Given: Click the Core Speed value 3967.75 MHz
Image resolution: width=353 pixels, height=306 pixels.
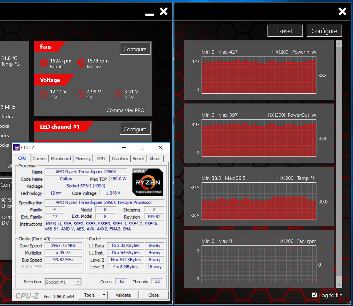Looking at the screenshot, I should pos(63,245).
